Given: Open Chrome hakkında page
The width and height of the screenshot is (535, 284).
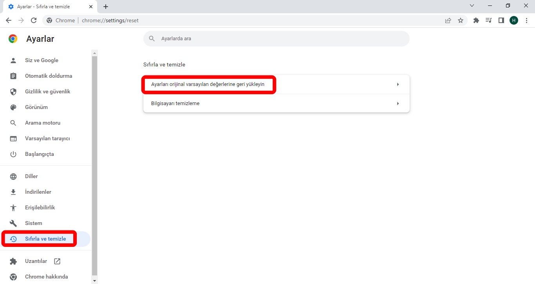Looking at the screenshot, I should click(46, 277).
